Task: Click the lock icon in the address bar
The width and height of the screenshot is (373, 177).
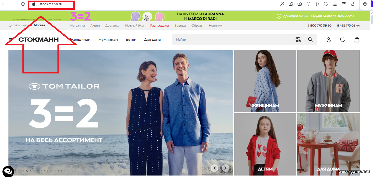Action: click(x=34, y=4)
